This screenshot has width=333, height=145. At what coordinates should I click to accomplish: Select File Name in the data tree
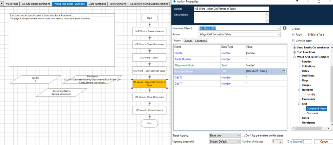click(312, 113)
